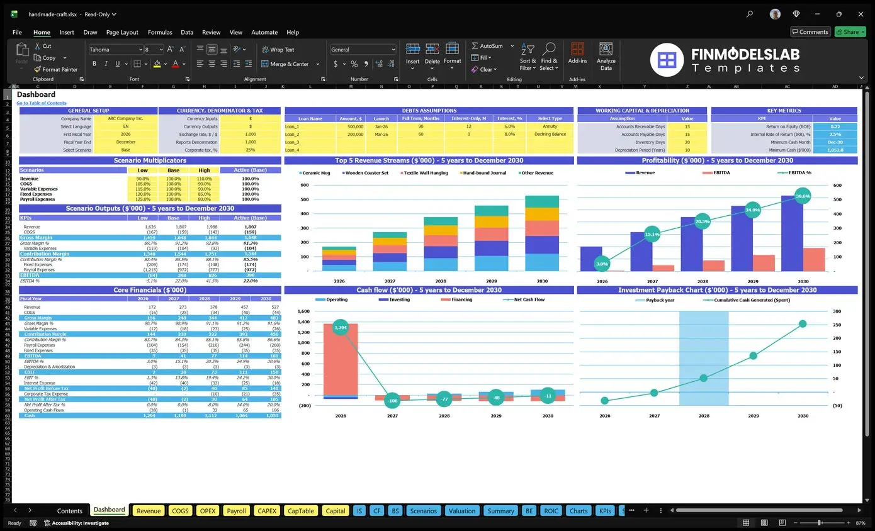Click the Microsoft 365 diamond icon

(x=796, y=14)
